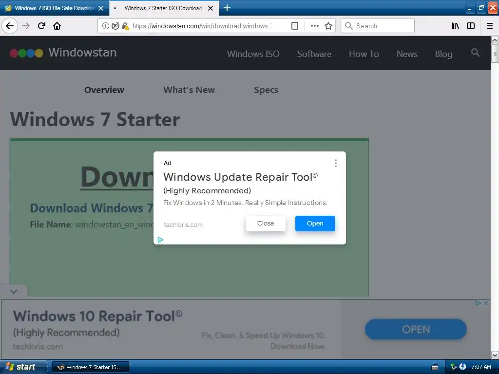Image resolution: width=499 pixels, height=374 pixels.
Task: Open How To nav menu item
Action: [364, 54]
